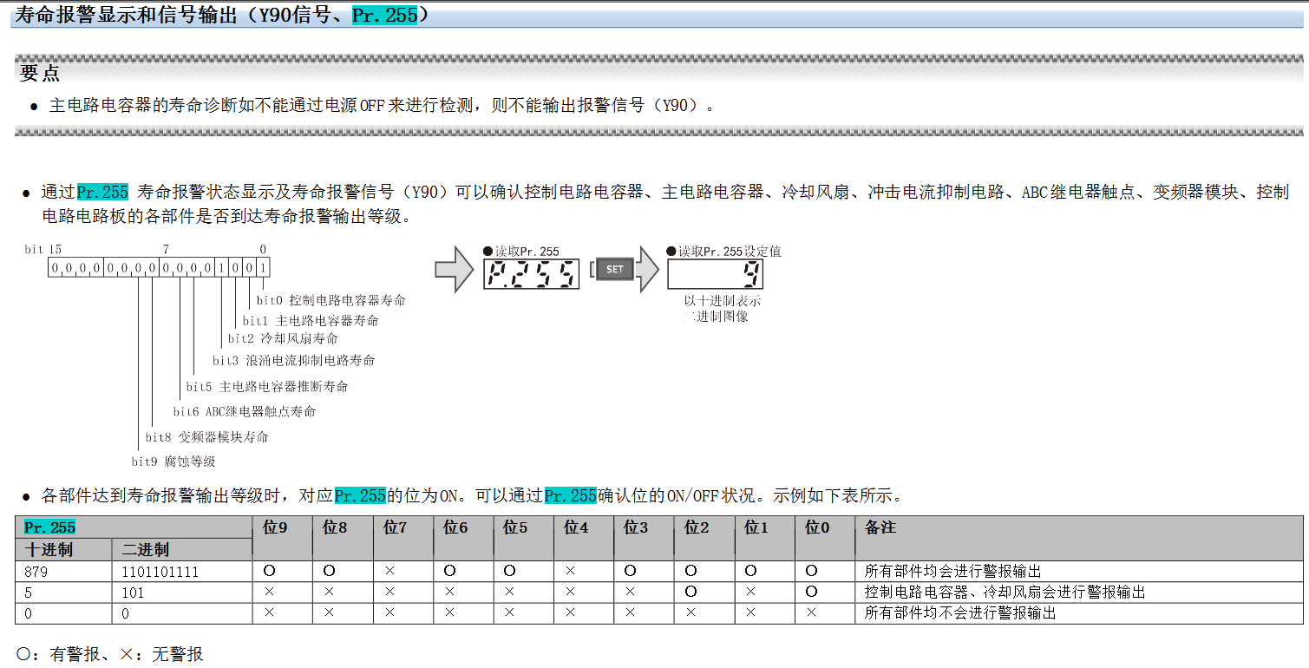Click Pr.255 link following 可以通过
The height and width of the screenshot is (668, 1309).
point(570,495)
